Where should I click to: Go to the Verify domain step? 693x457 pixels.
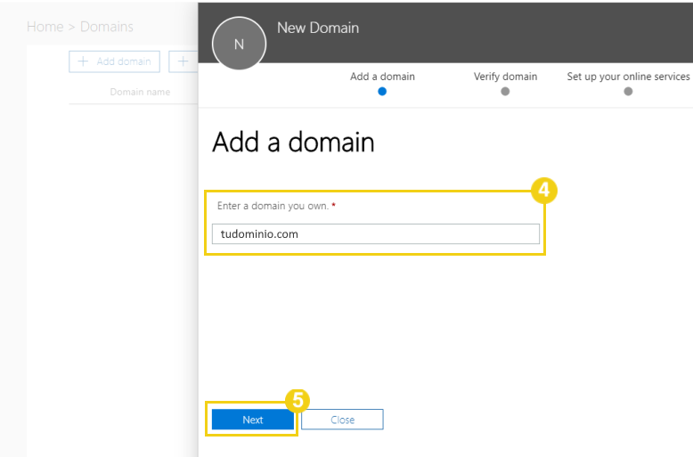505,77
